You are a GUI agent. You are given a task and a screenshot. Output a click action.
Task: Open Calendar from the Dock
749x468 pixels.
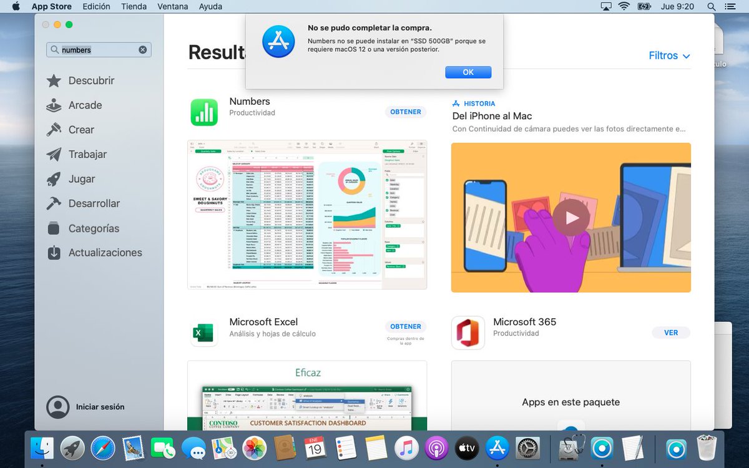315,447
